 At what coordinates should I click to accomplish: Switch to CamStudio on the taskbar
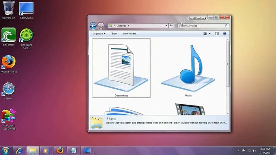87,151
